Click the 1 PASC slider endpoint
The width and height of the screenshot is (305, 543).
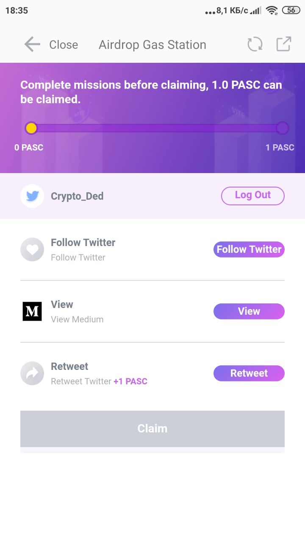(x=282, y=128)
